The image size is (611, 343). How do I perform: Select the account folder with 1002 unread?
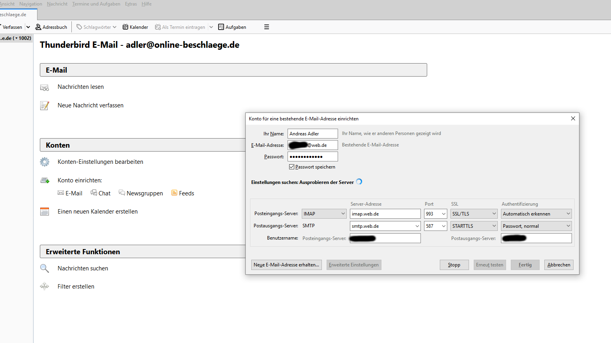coord(16,38)
